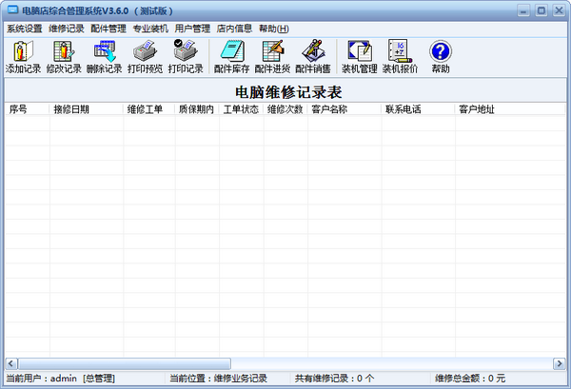Image resolution: width=571 pixels, height=389 pixels.
Task: Sort by the 接修日期 column header
Action: pos(87,109)
